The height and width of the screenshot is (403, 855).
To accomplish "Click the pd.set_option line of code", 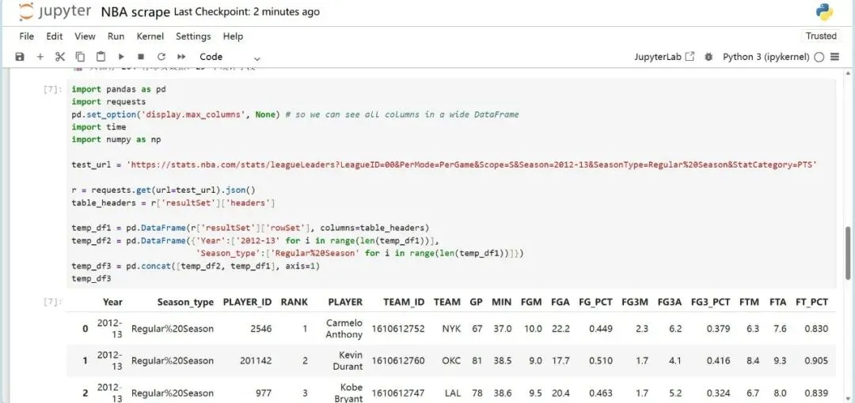I will click(295, 115).
